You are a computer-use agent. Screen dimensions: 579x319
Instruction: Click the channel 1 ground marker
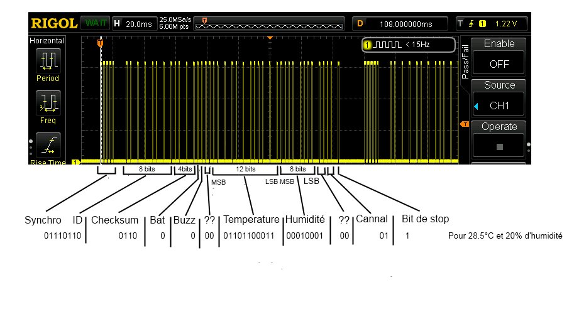point(75,162)
